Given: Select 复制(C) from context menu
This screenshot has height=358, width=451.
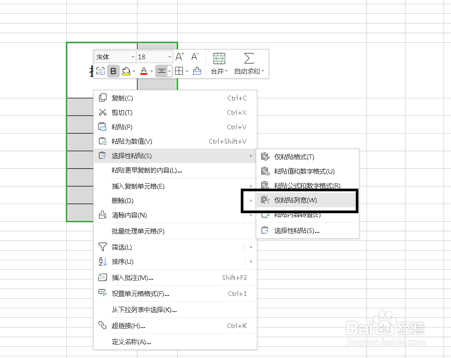Looking at the screenshot, I should pyautogui.click(x=175, y=98).
